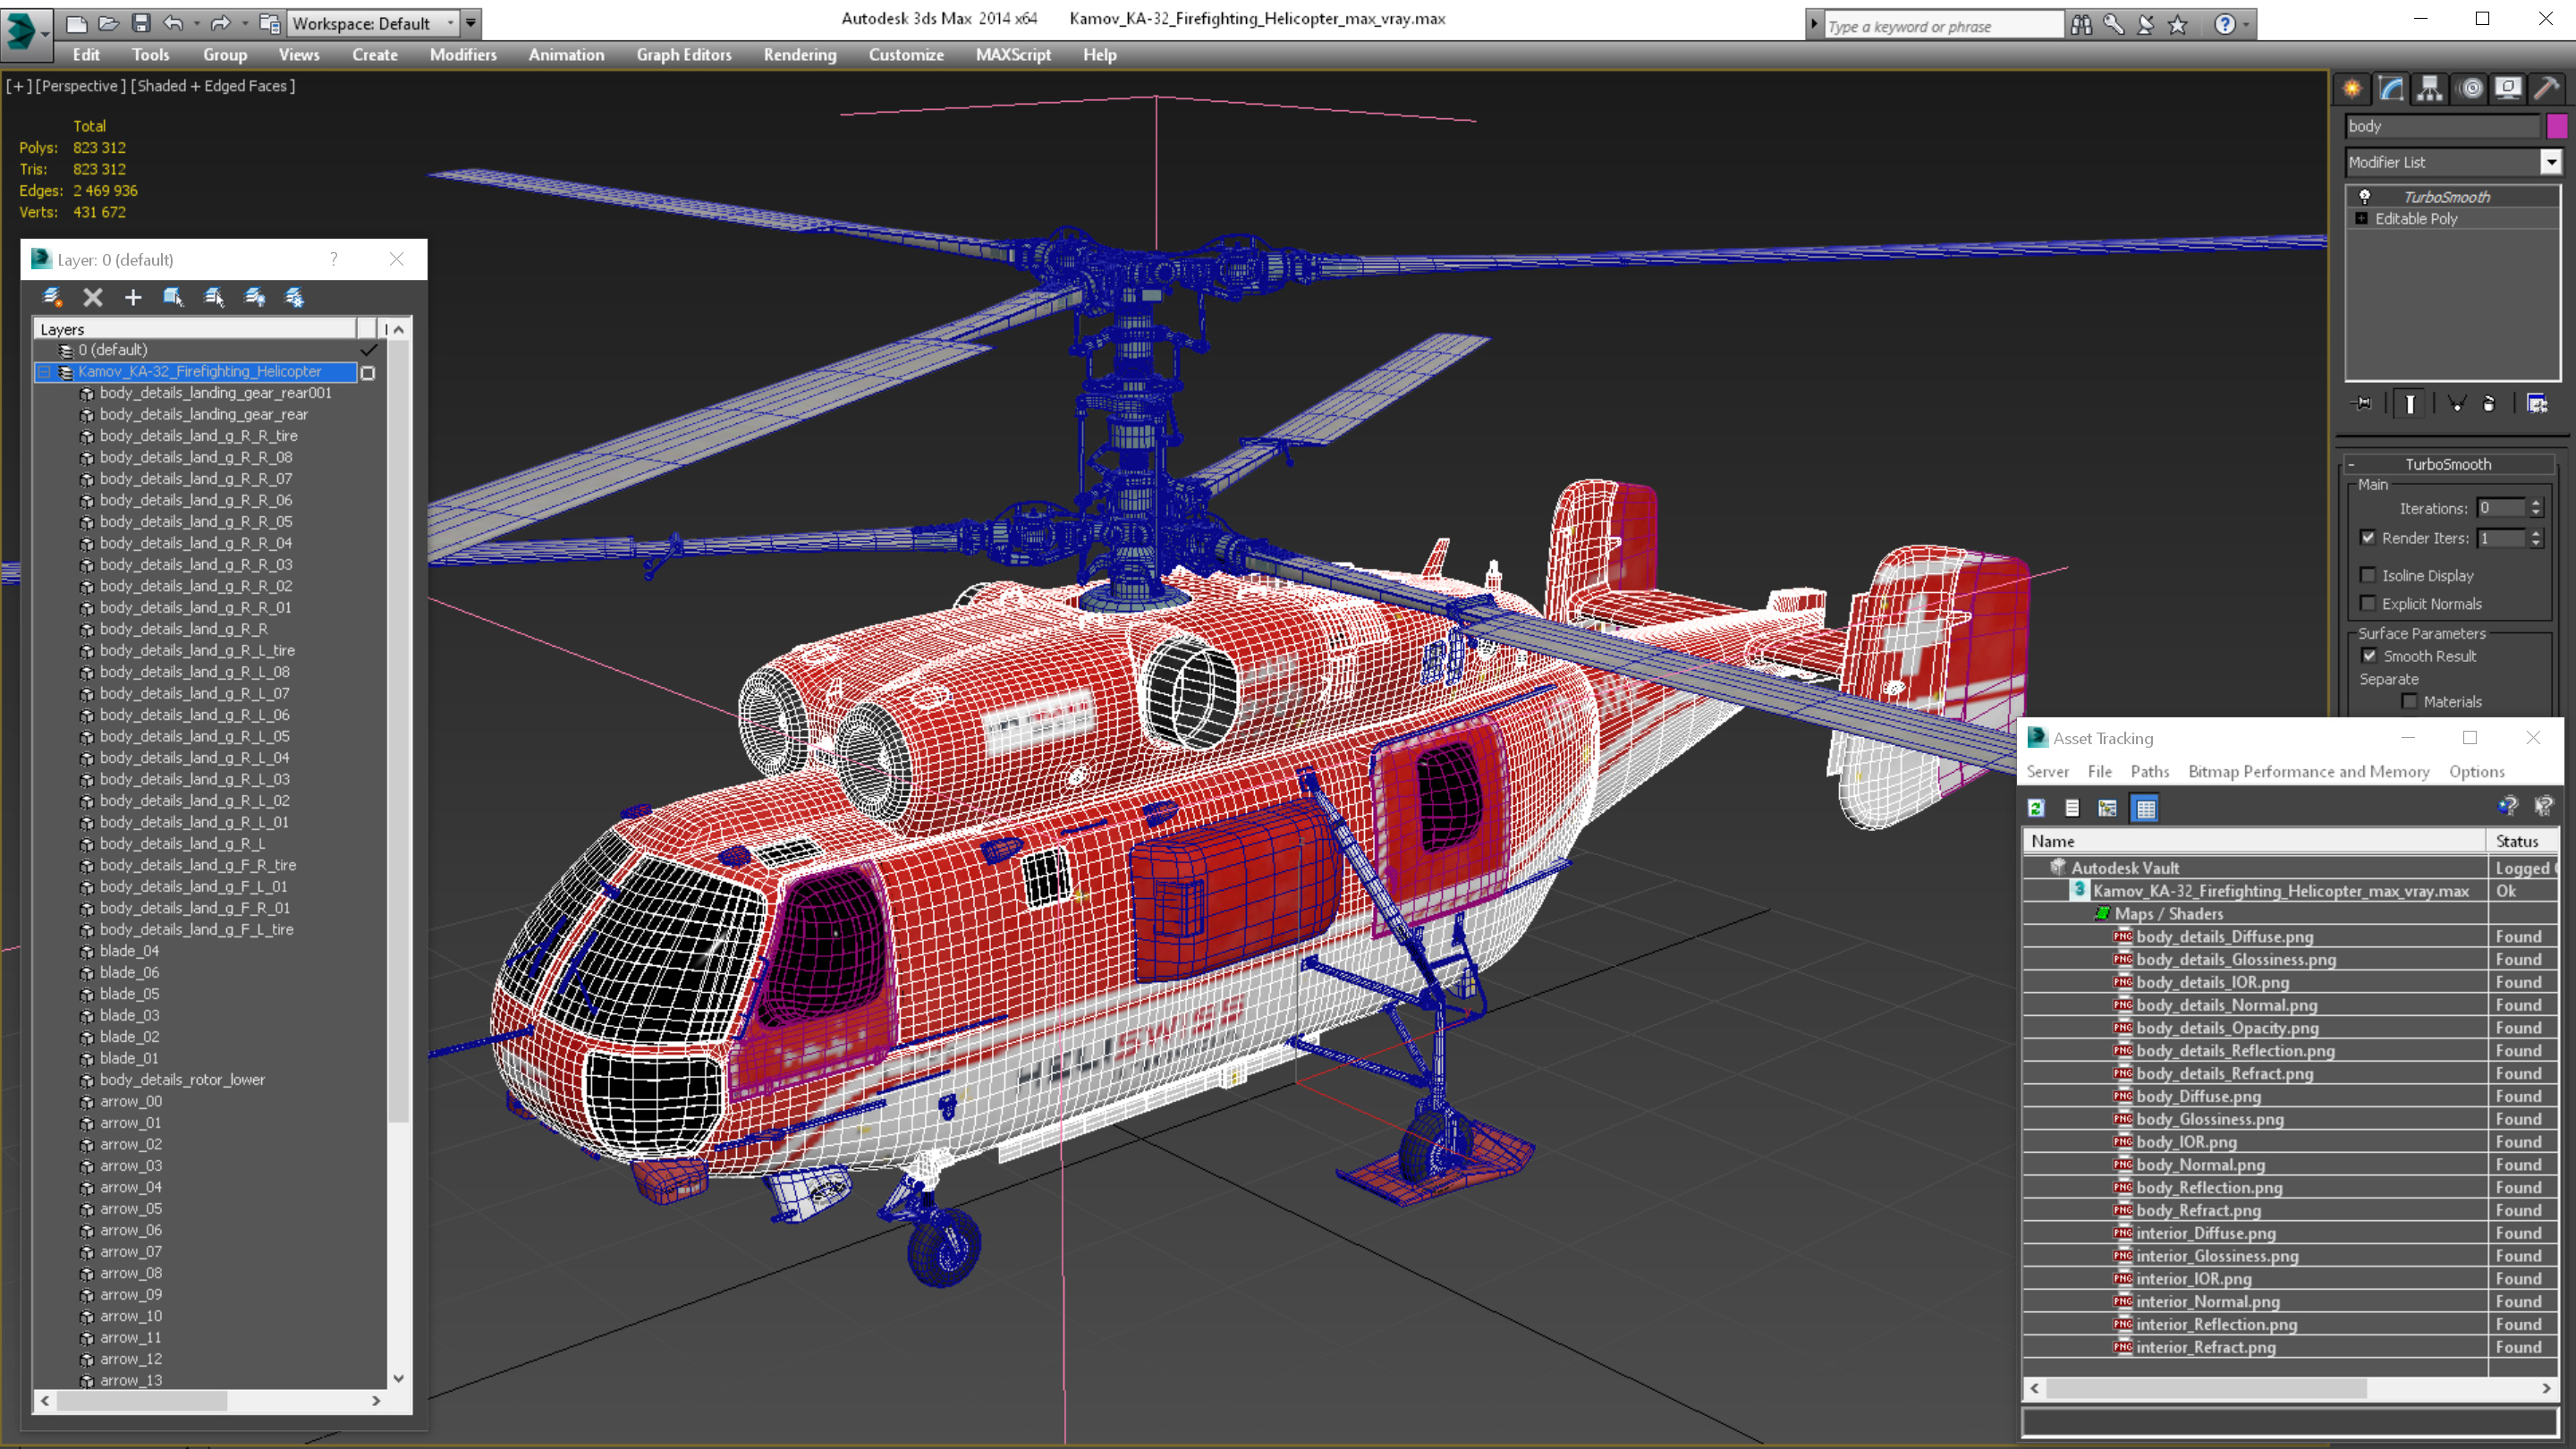Image resolution: width=2576 pixels, height=1449 pixels.
Task: Click the magenta object color swatch
Action: [x=2557, y=126]
